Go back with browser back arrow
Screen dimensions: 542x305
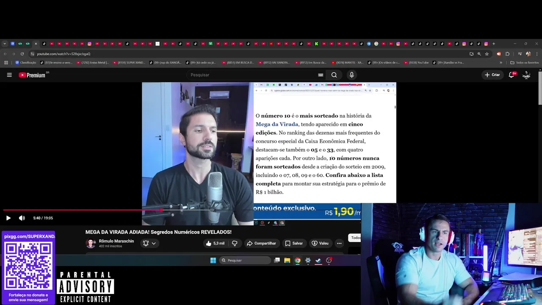(x=5, y=54)
